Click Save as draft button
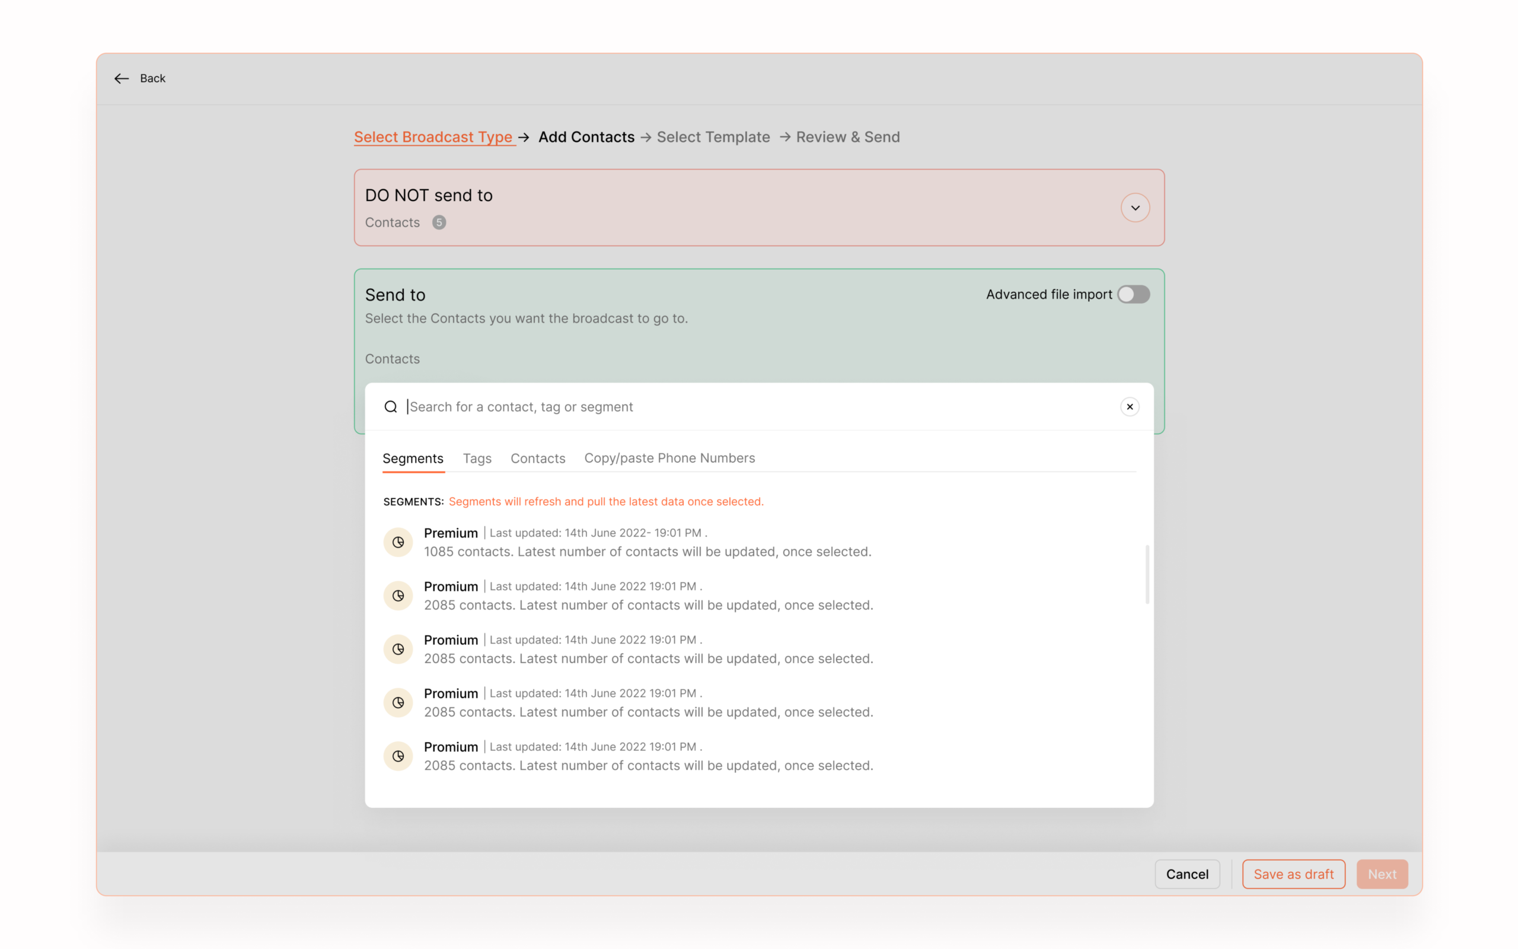The width and height of the screenshot is (1518, 949). 1293,874
